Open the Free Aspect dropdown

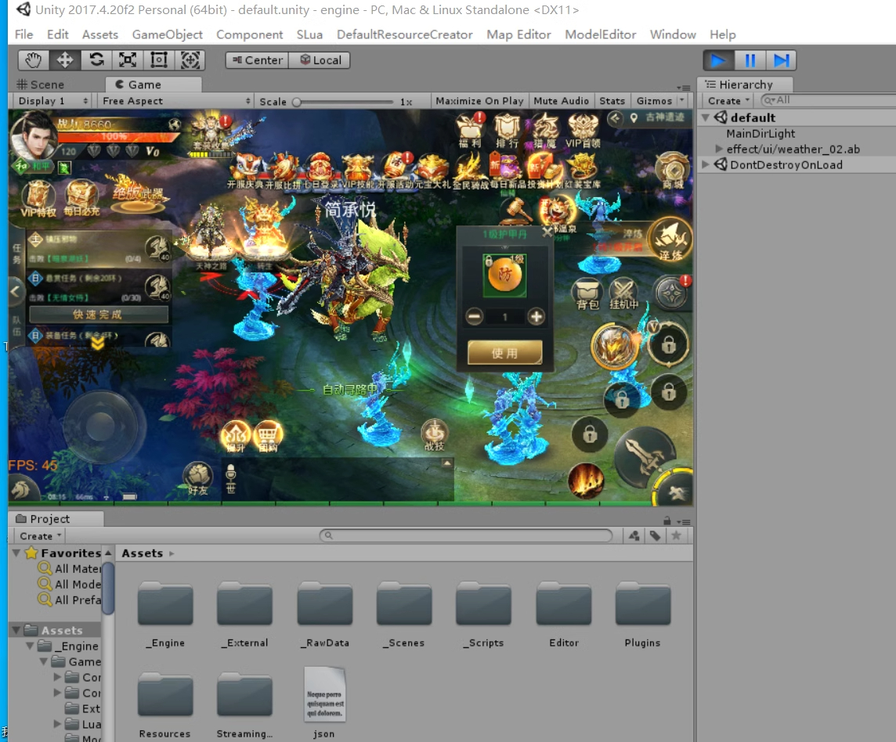click(x=175, y=101)
